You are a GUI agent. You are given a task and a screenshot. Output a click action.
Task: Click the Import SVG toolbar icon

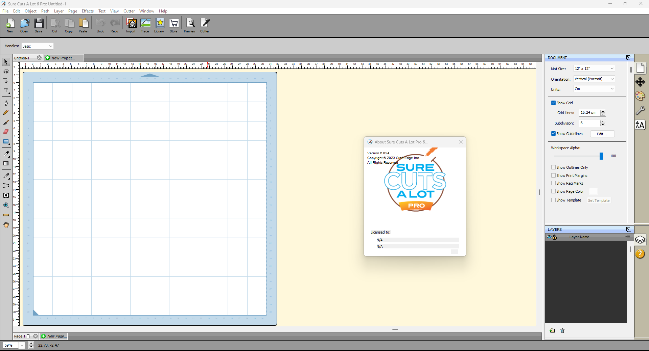(131, 26)
